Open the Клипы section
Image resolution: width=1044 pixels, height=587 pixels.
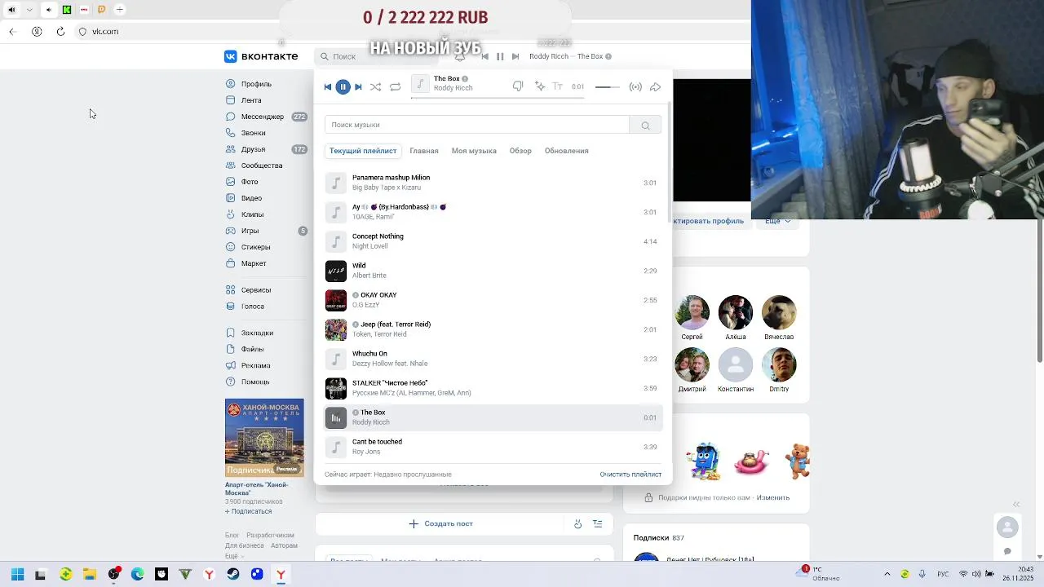[252, 214]
